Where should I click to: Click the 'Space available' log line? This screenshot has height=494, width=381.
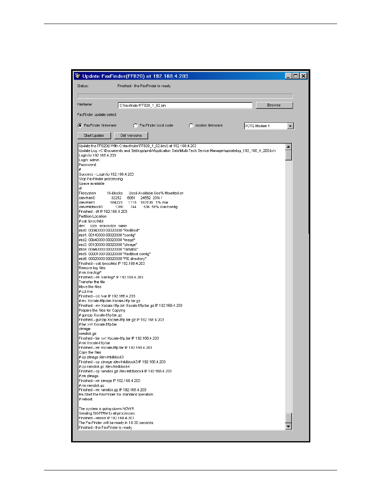pos(91,184)
